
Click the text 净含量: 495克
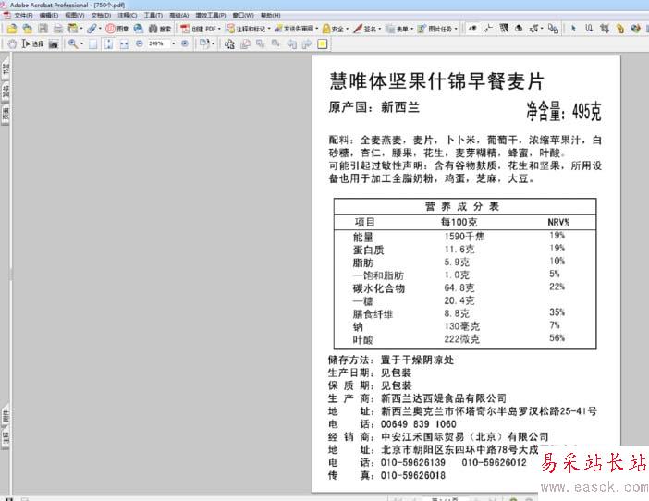pos(564,111)
